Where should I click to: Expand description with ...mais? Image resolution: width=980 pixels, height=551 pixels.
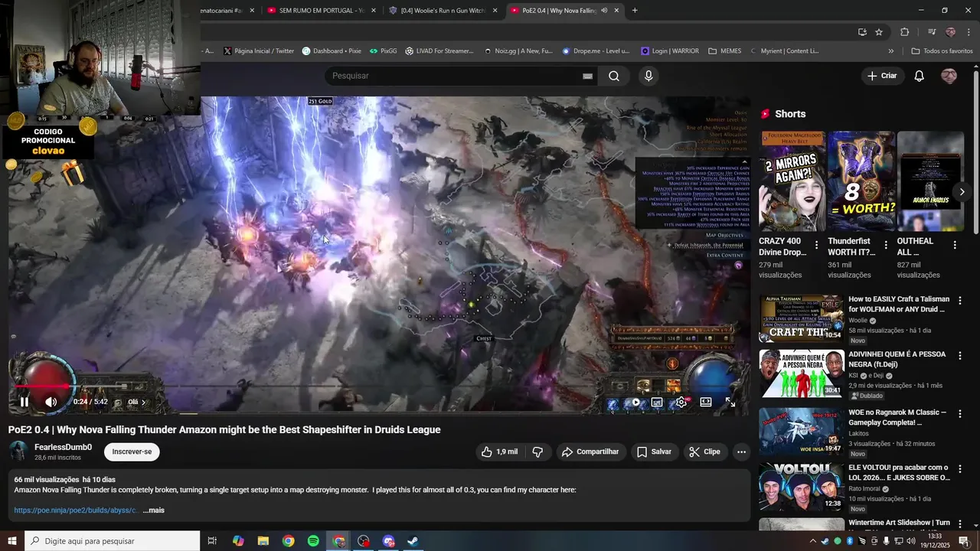153,510
